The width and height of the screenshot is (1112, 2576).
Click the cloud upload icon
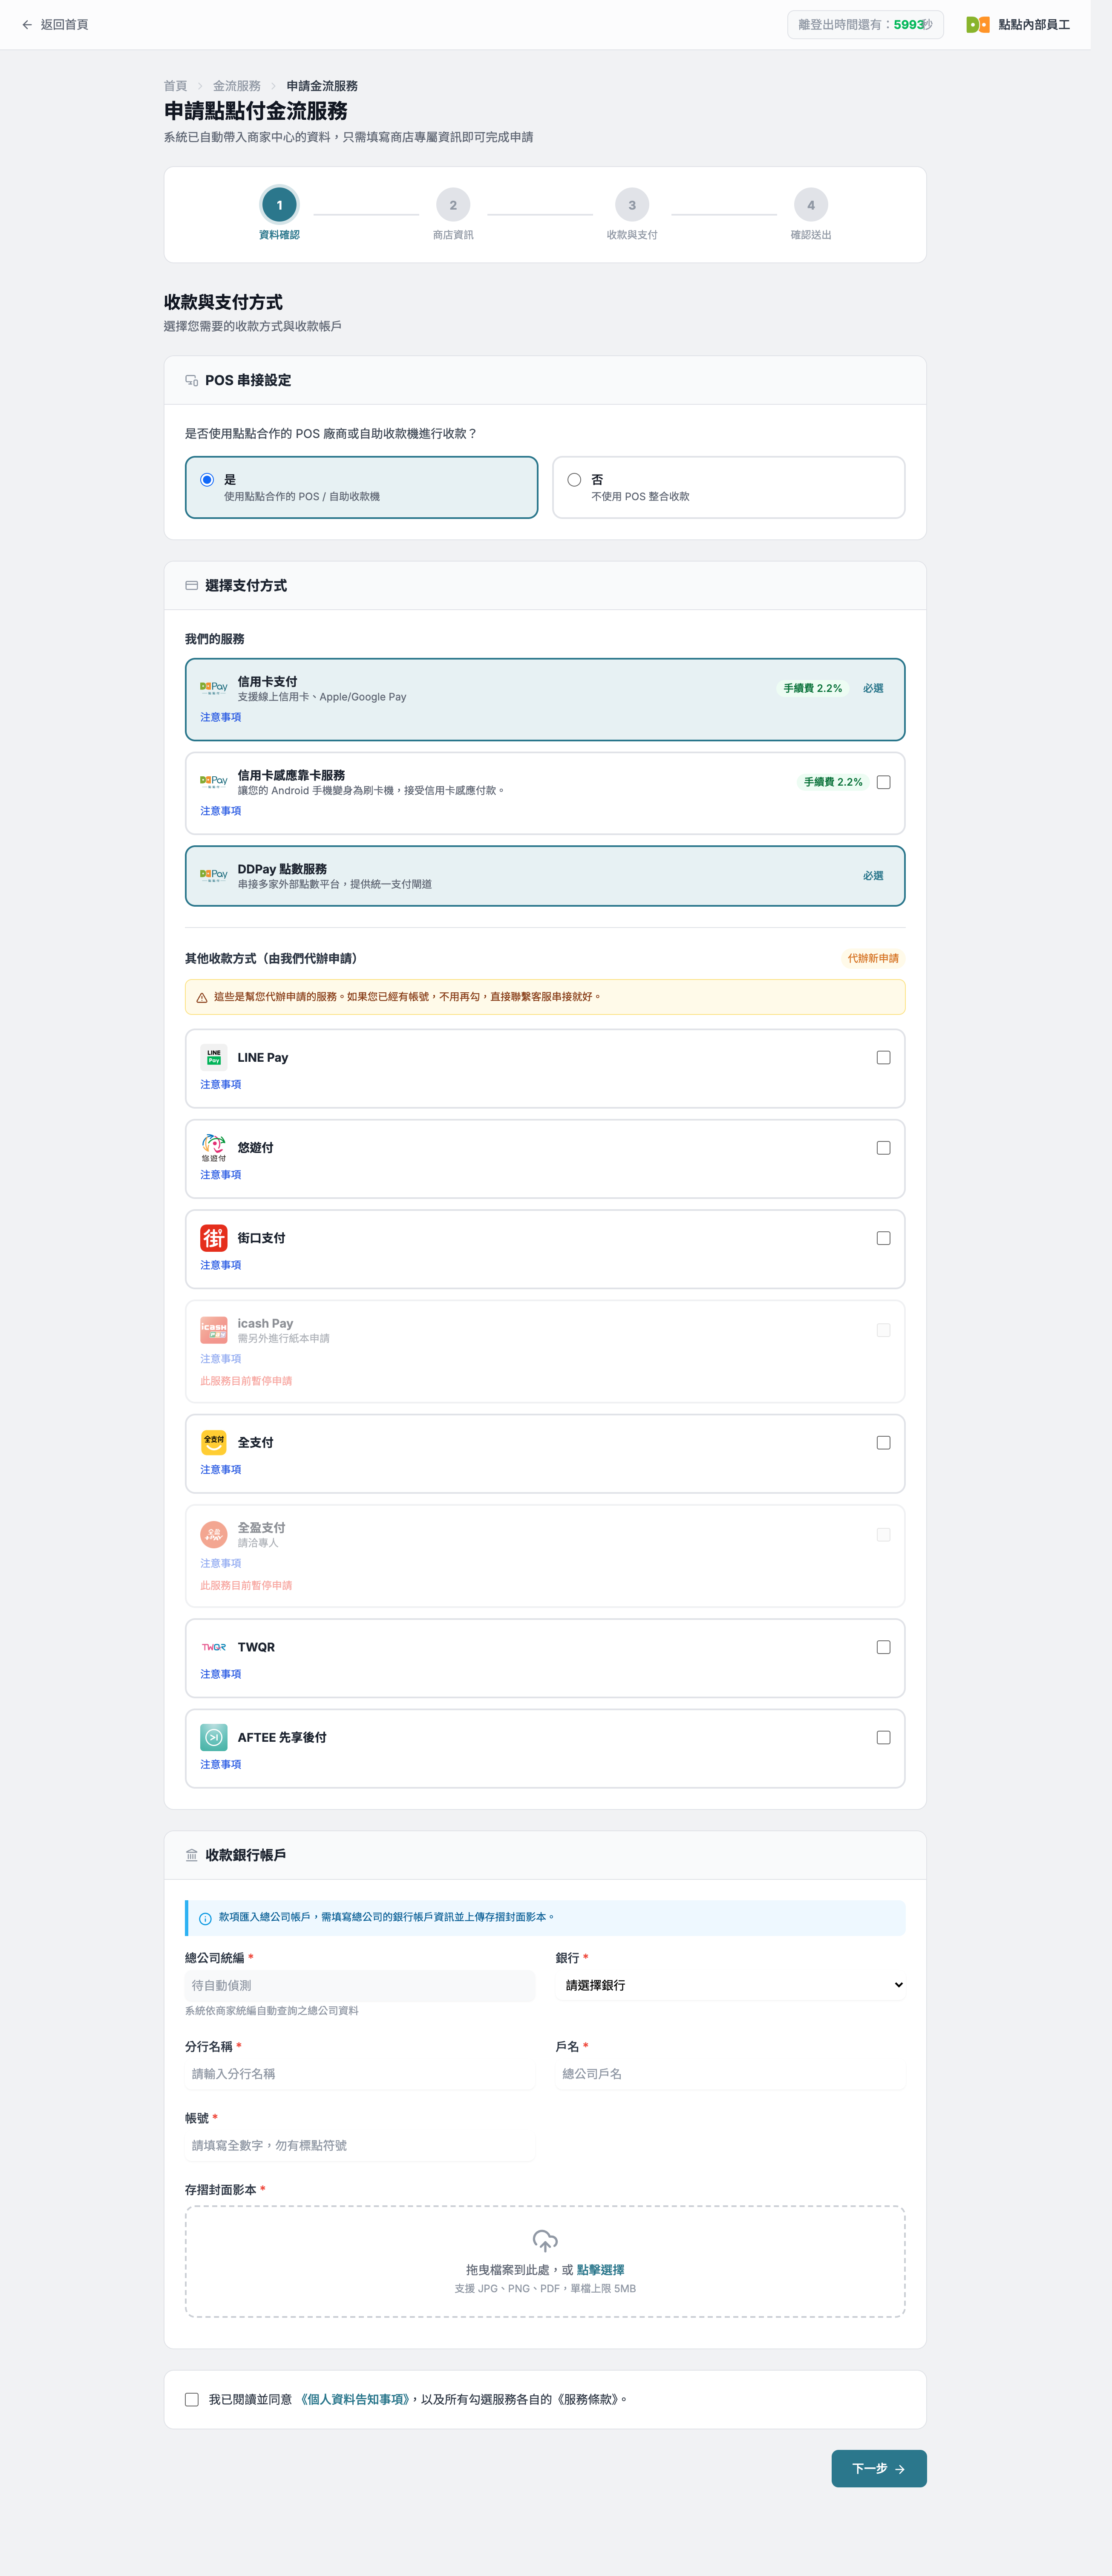click(545, 2241)
